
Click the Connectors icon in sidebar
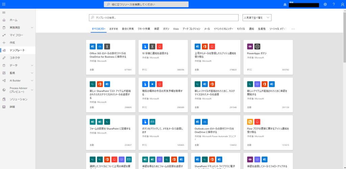coord(4,58)
